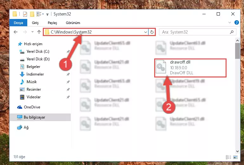Switch to large icons view in status bar
This screenshot has width=244, height=165.
click(235, 157)
